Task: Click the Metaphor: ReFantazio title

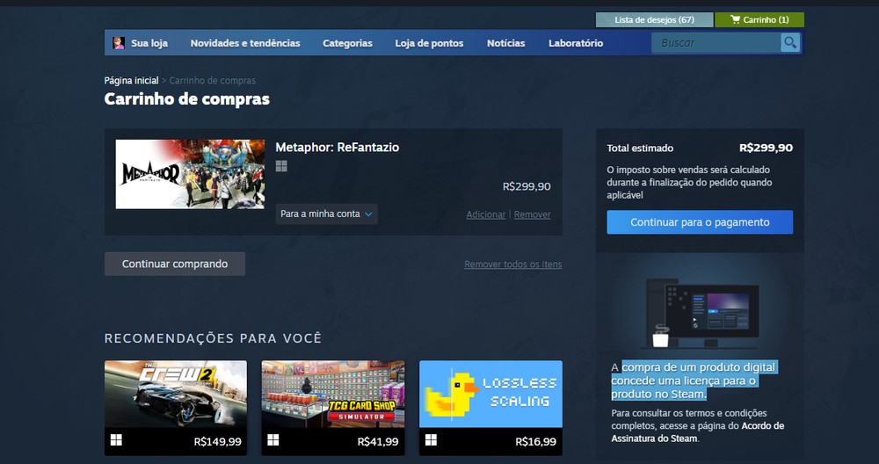Action: click(337, 148)
